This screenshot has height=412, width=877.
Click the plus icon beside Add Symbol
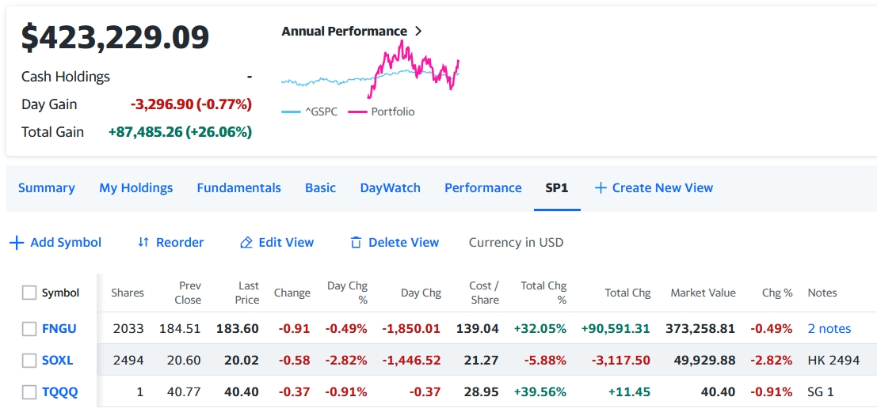tap(17, 243)
